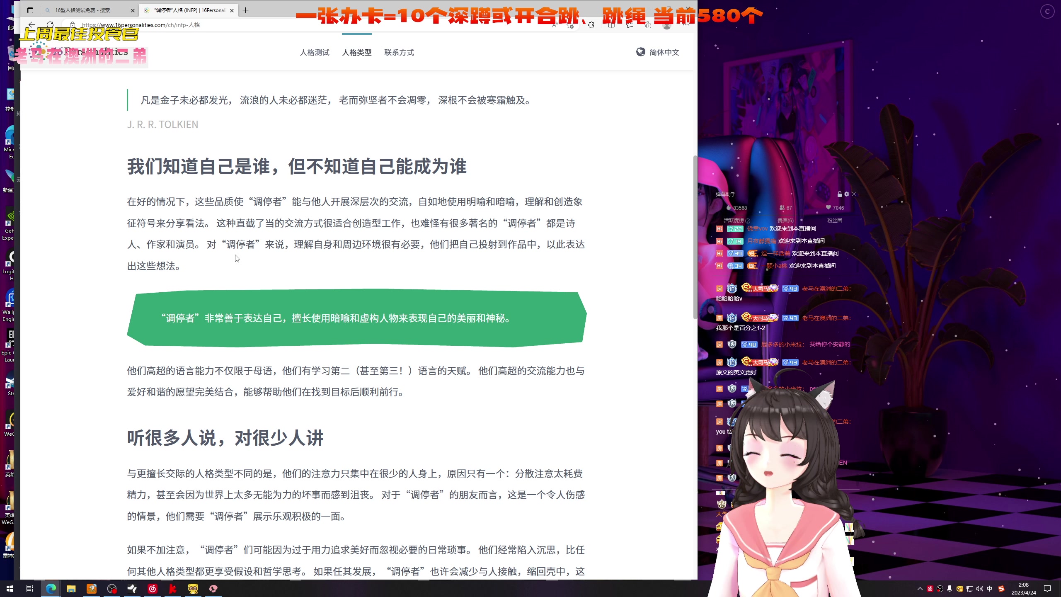This screenshot has height=597, width=1061.
Task: Switch to the 粉丝团 tab
Action: [x=834, y=221]
